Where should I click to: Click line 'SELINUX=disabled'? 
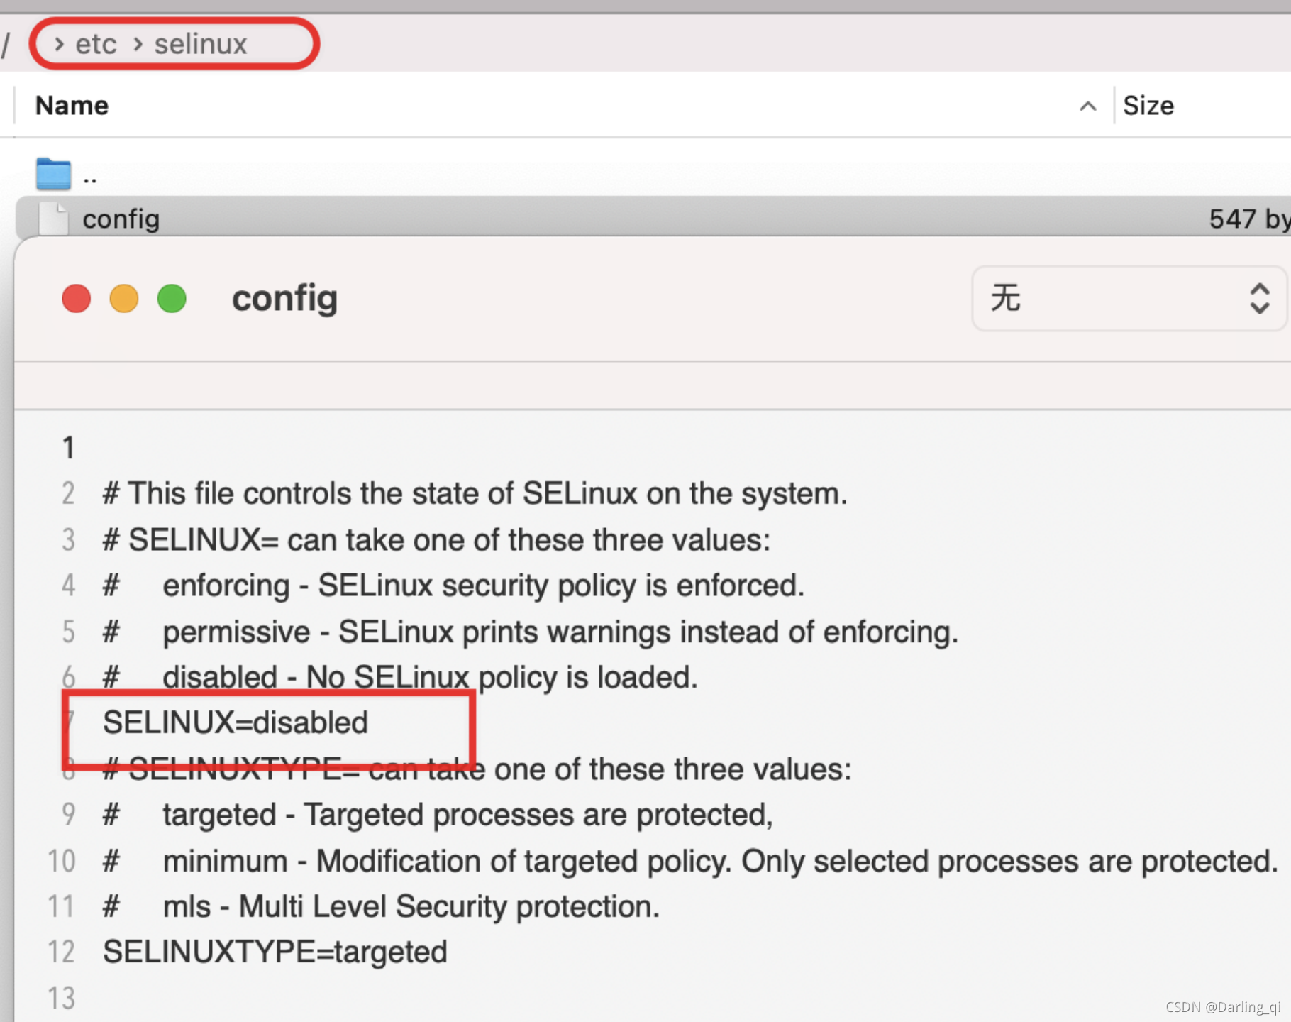point(236,722)
